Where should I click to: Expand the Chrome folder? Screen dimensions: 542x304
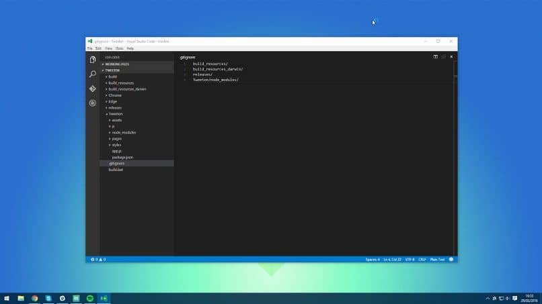[137, 95]
